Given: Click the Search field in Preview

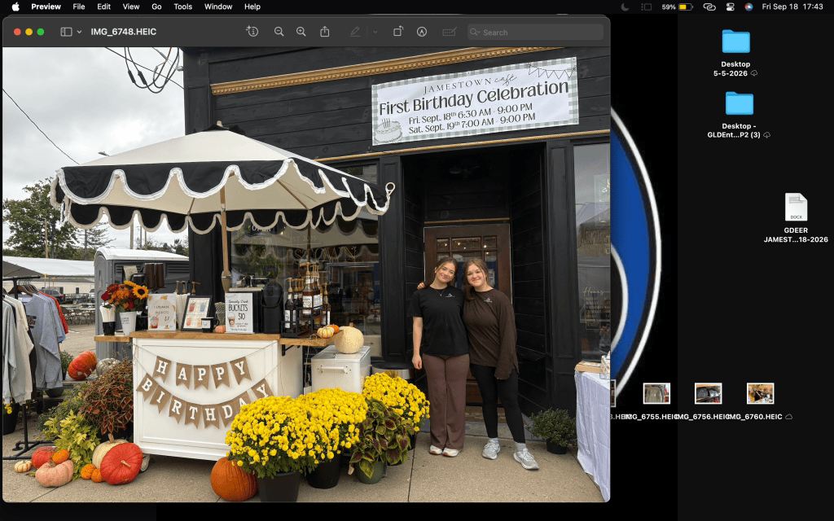Looking at the screenshot, I should [x=536, y=32].
